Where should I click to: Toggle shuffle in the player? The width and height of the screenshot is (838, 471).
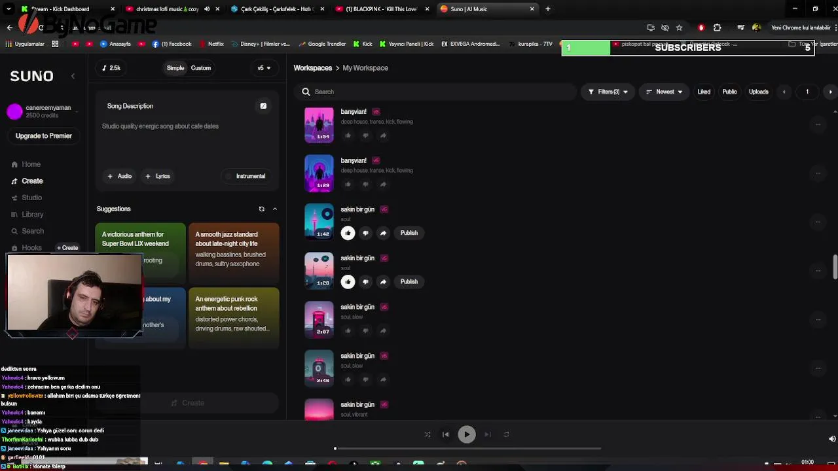coord(427,434)
